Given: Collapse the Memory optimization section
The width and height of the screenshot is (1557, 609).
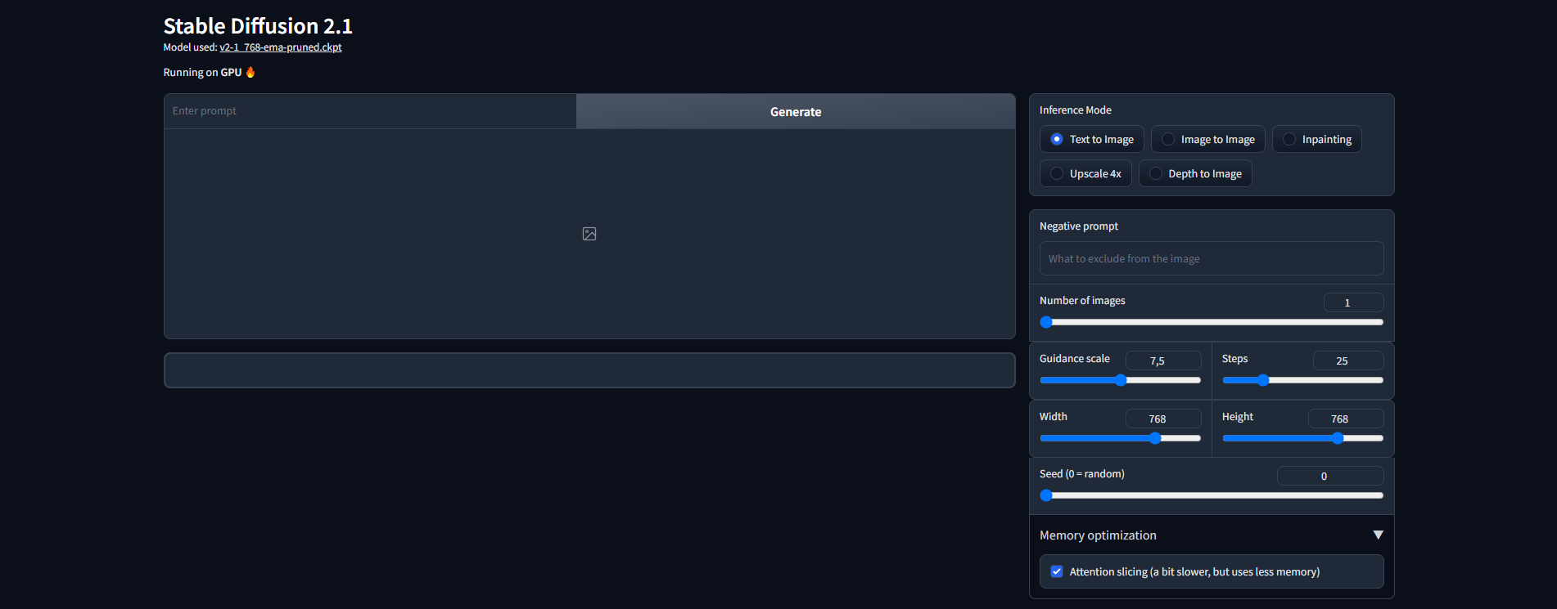Looking at the screenshot, I should coord(1378,535).
